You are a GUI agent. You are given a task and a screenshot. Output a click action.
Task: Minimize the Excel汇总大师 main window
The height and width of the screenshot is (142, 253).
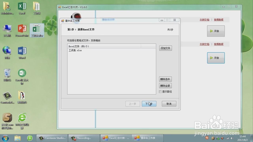click(x=223, y=7)
